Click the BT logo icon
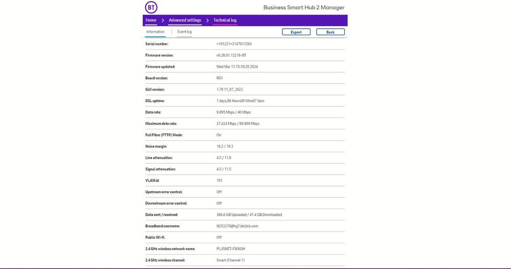 [x=151, y=7]
